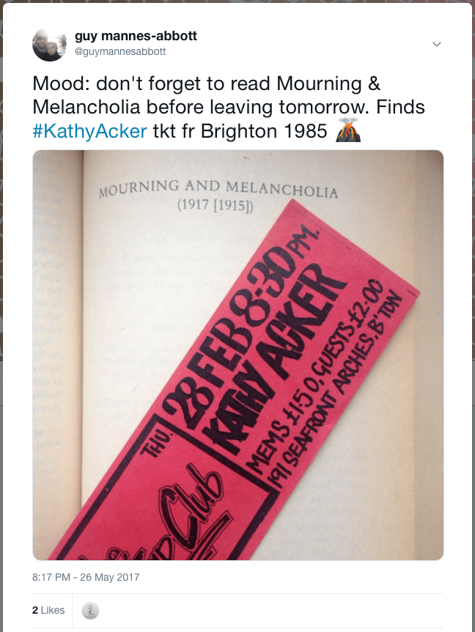Click the 'Melancholia before leaving tomorrow' tweet line
Image resolution: width=475 pixels, height=632 pixels.
click(202, 107)
